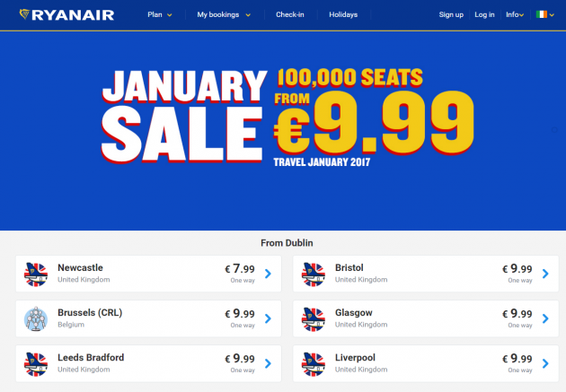
Task: Expand the My bookings dropdown
Action: (x=223, y=15)
